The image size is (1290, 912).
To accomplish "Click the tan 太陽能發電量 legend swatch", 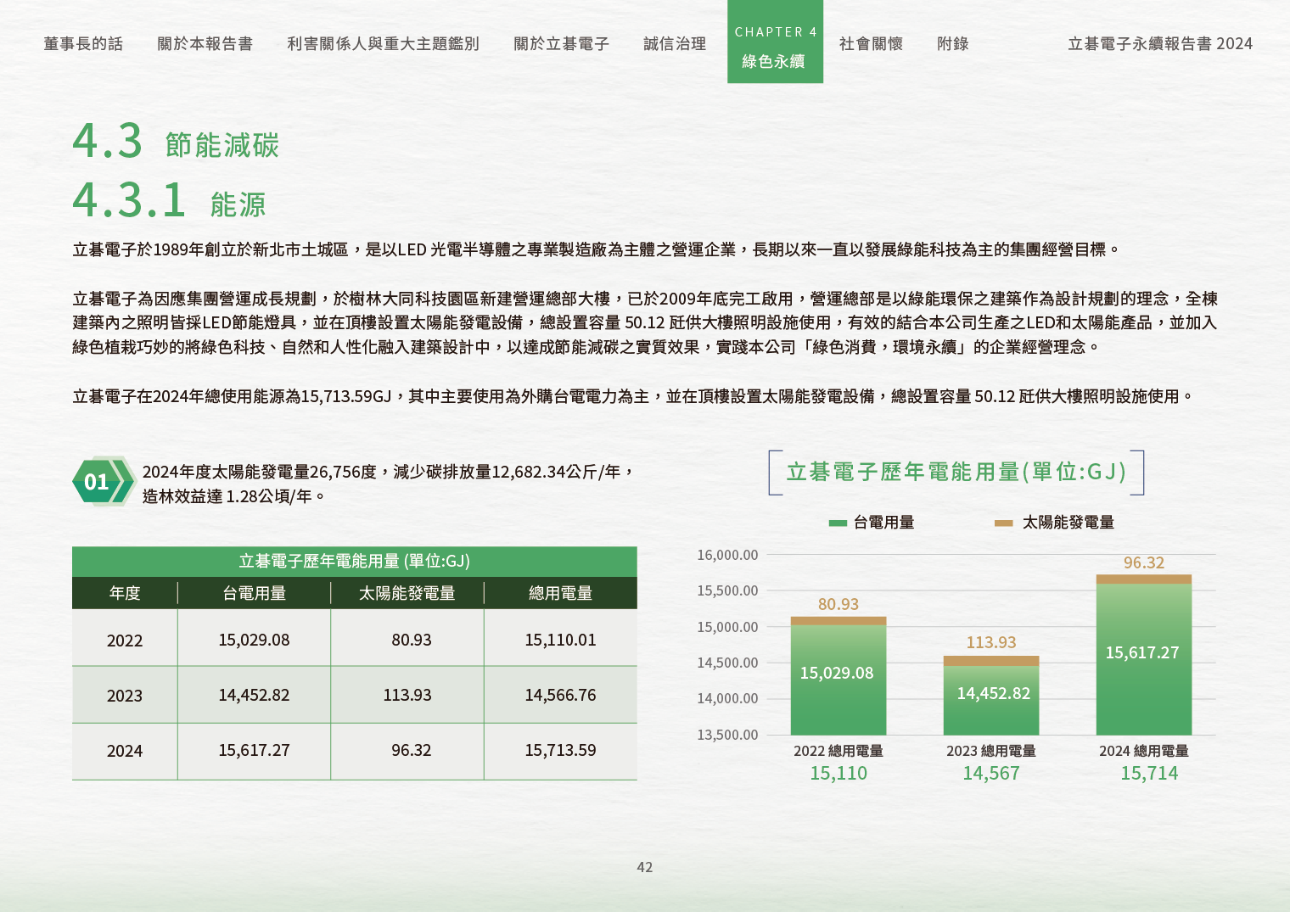I will click(x=1004, y=523).
